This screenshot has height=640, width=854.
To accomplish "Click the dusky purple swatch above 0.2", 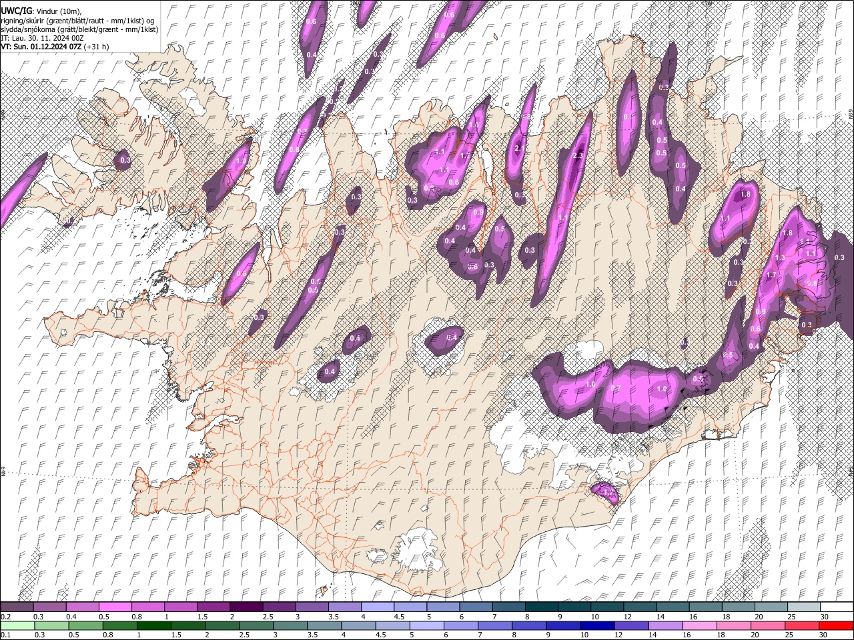I will [17, 607].
